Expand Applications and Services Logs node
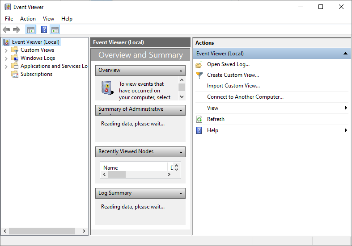The image size is (352, 246). 6,67
